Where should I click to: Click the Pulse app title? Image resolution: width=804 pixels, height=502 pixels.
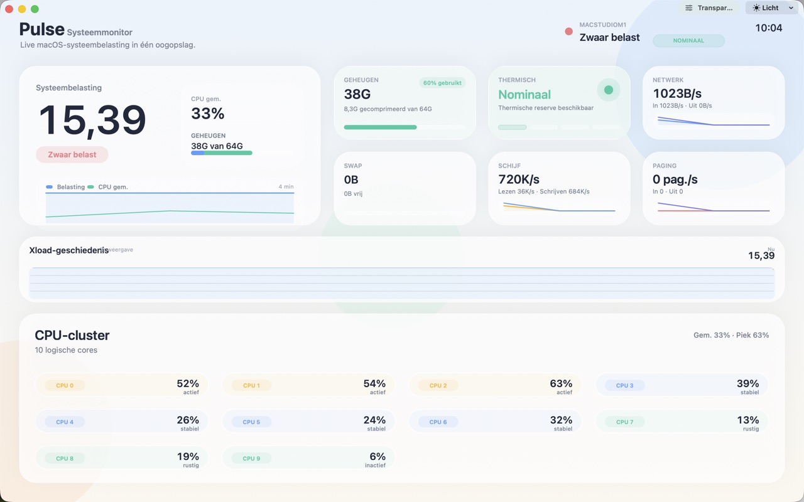click(42, 29)
